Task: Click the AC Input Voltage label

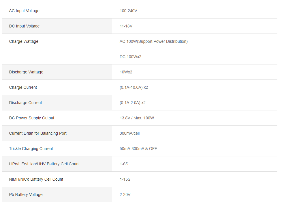Action: pos(24,11)
